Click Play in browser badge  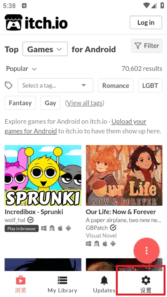(21, 229)
